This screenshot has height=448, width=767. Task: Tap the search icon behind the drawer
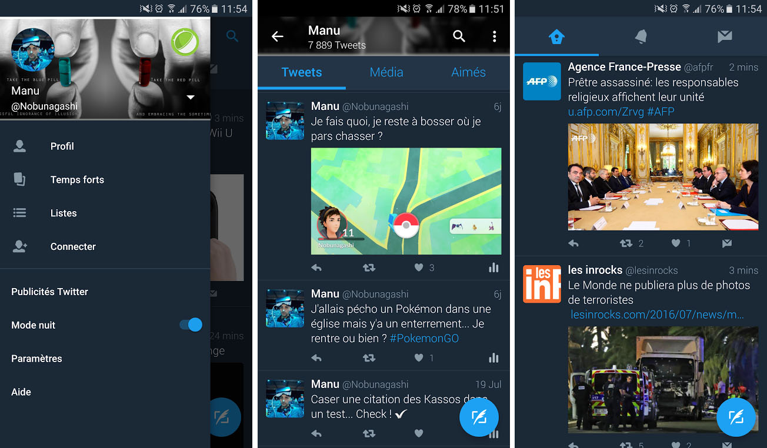(232, 36)
